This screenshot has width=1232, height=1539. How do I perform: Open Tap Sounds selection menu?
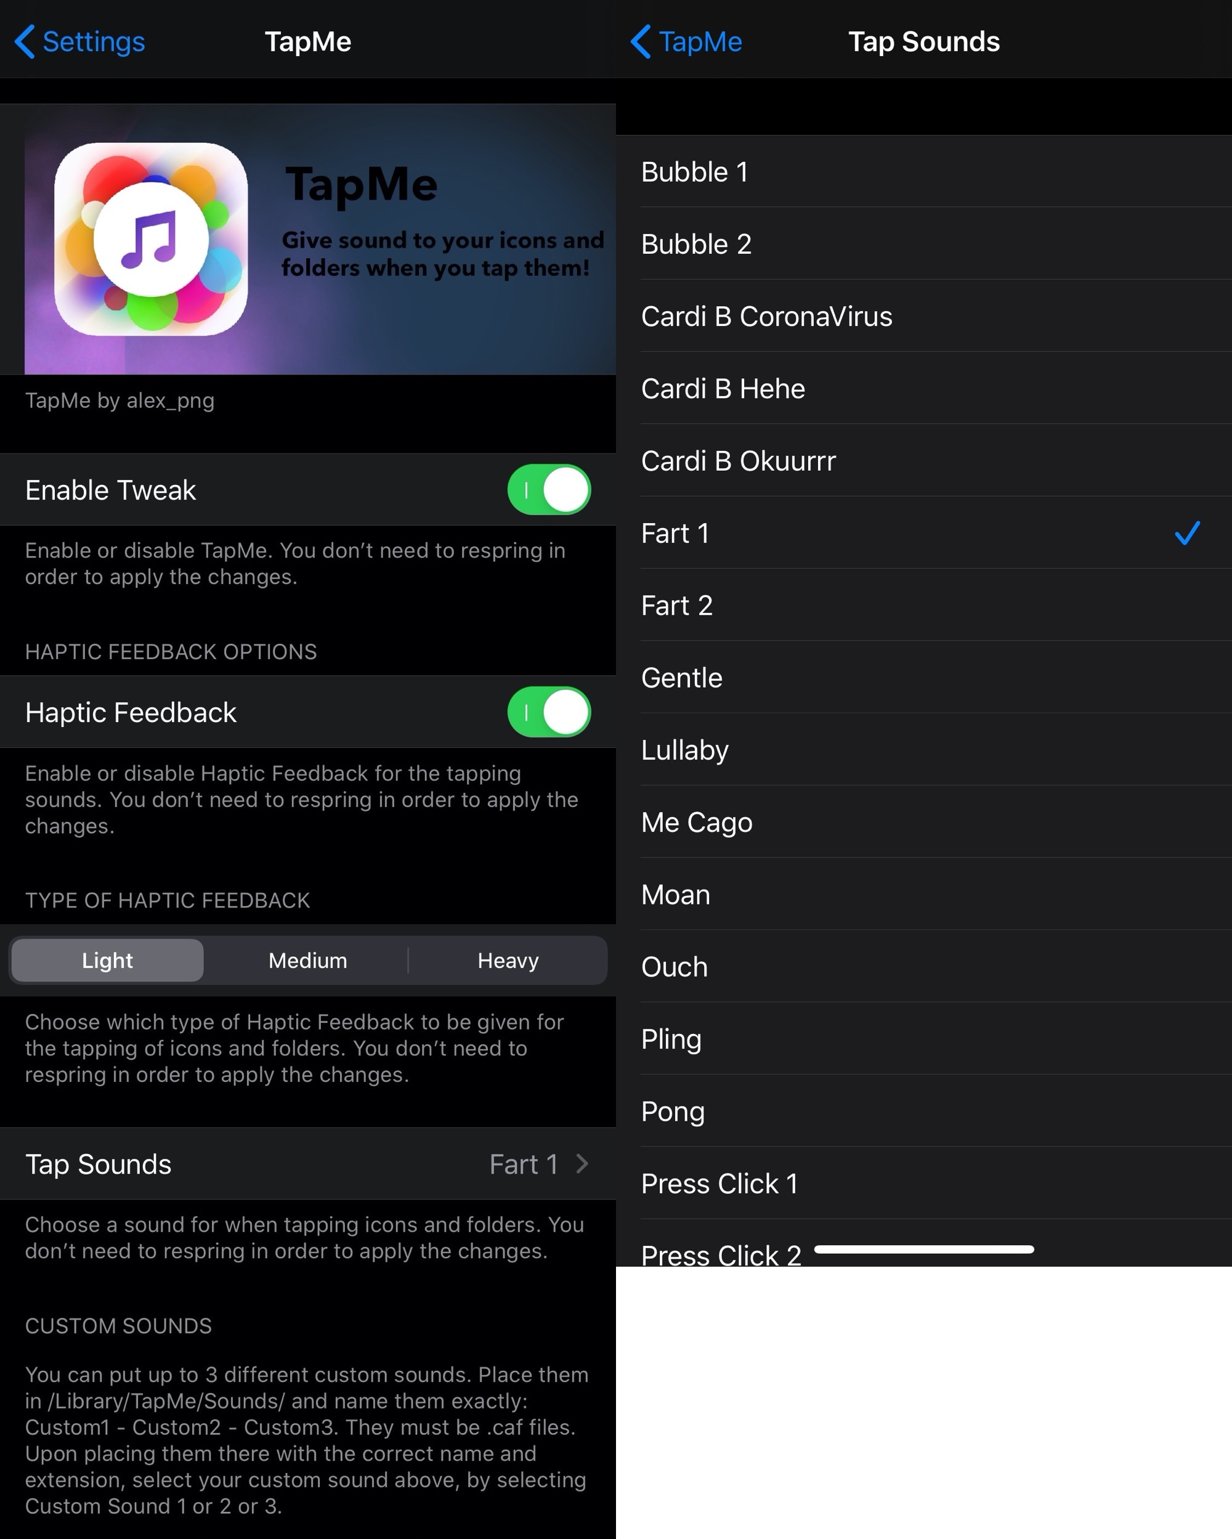point(307,1162)
